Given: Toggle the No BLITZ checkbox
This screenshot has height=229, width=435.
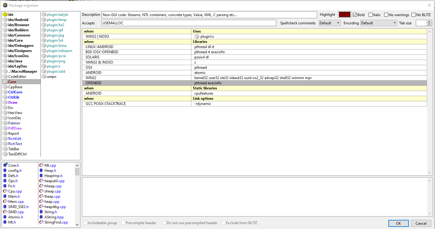Looking at the screenshot, I should (x=413, y=15).
